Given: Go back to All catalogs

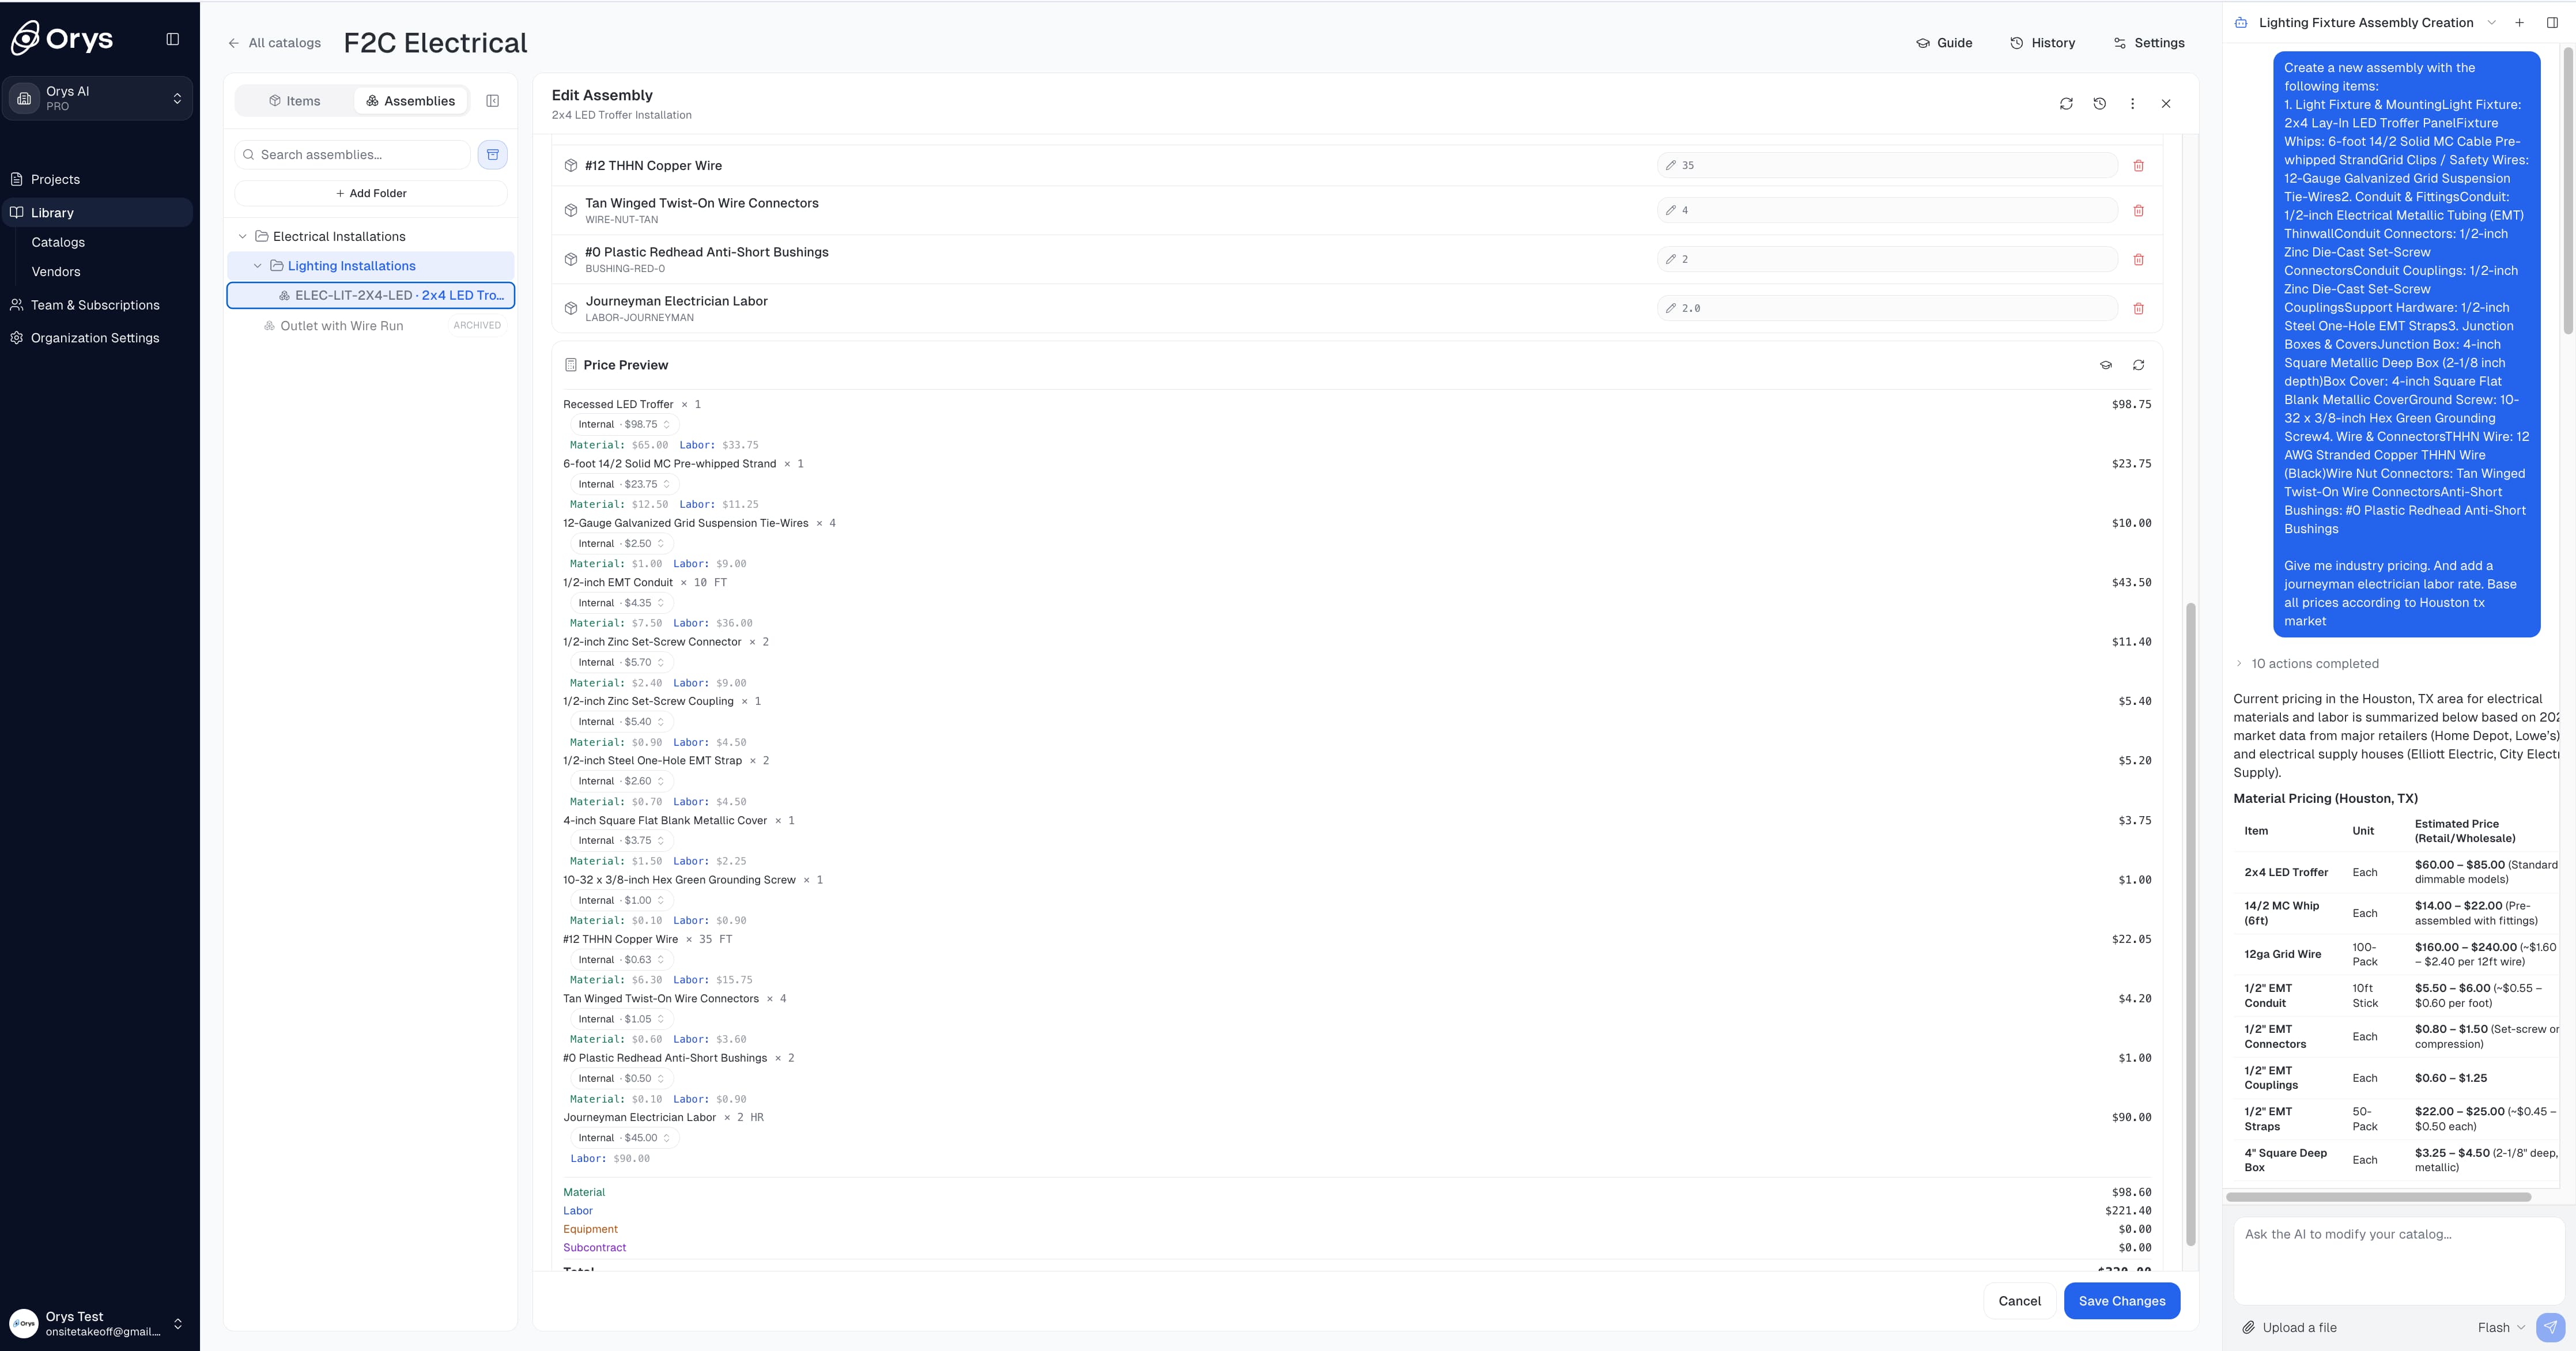Looking at the screenshot, I should [274, 43].
